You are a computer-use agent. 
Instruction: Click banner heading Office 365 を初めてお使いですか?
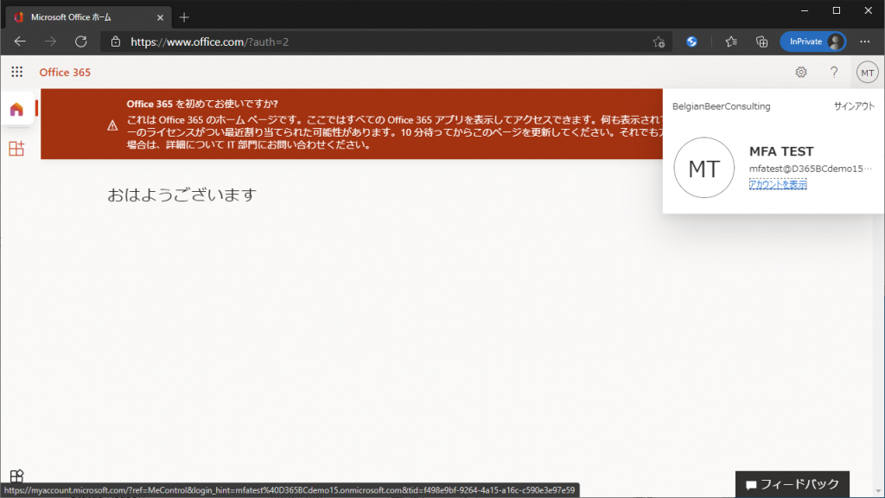[202, 104]
